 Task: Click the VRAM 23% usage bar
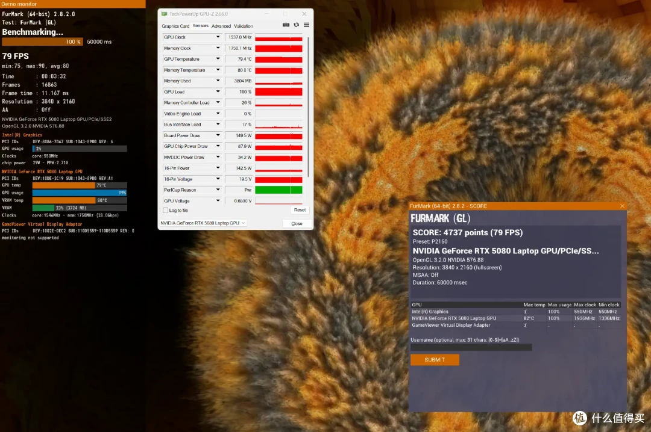(x=80, y=208)
